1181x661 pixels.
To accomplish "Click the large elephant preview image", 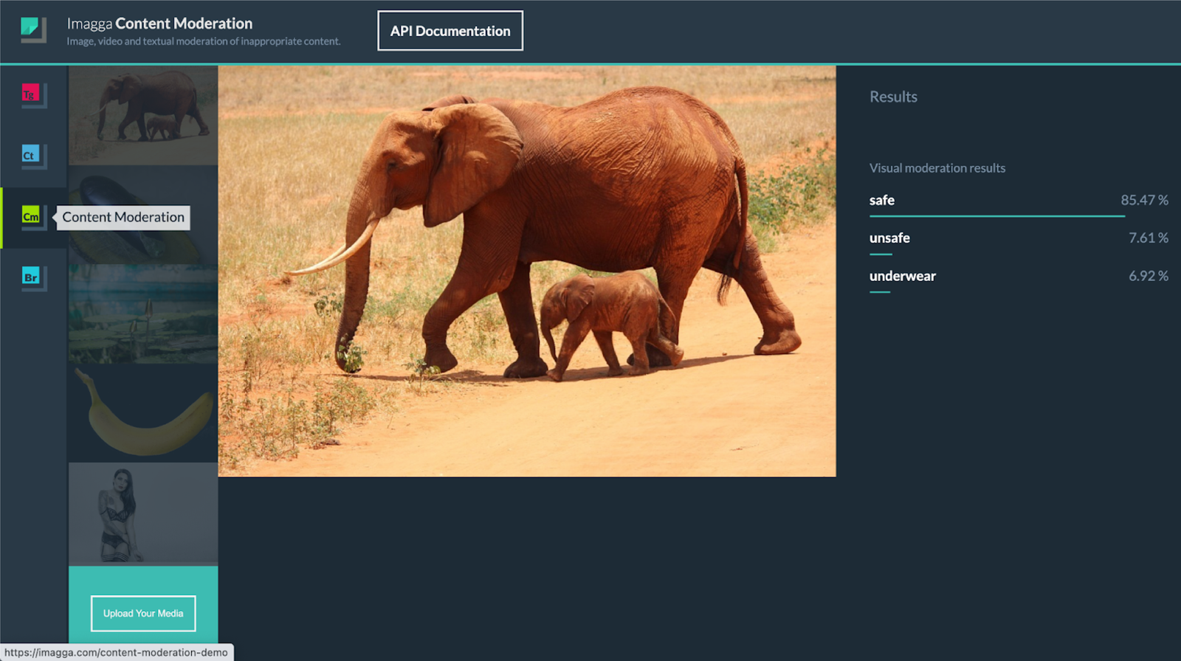I will [x=527, y=271].
